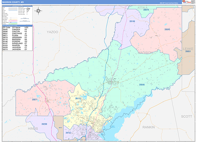Click the orange highway line sample in the legend
This screenshot has width=197, height=142.
pos(13,19)
